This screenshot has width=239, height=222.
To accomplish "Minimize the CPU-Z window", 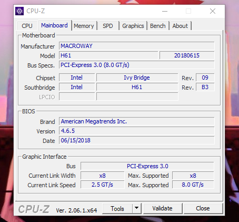I will pos(165,11).
